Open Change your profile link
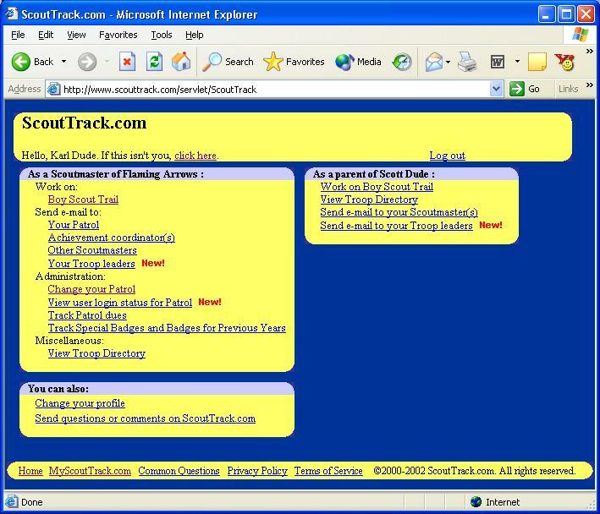 pyautogui.click(x=80, y=403)
